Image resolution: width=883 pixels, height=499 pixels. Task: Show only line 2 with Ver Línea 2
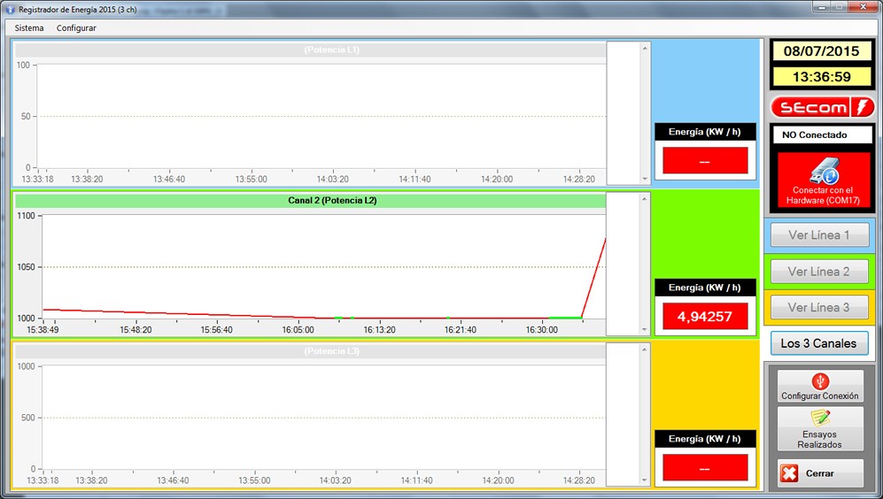[x=819, y=272]
